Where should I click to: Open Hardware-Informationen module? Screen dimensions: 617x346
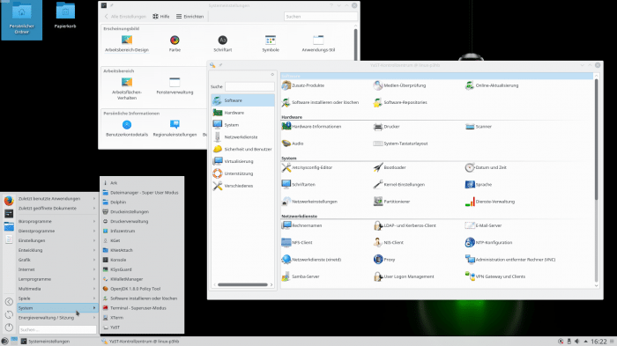click(311, 127)
